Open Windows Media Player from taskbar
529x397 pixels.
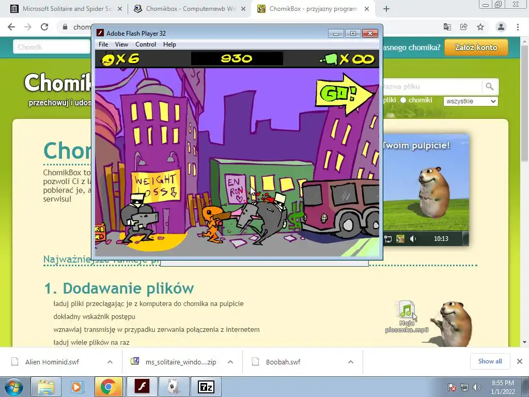(76, 387)
